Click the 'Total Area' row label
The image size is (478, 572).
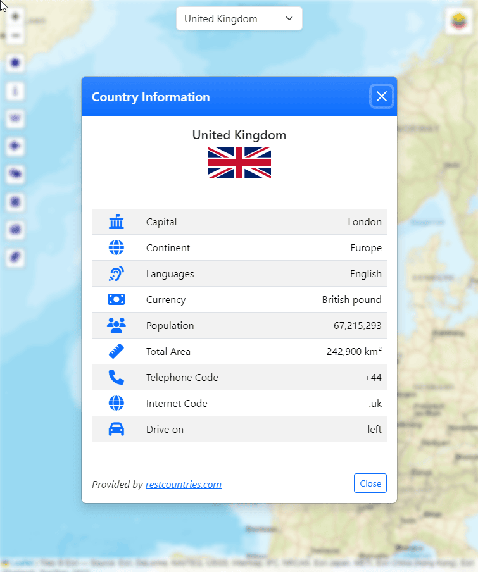click(x=168, y=351)
